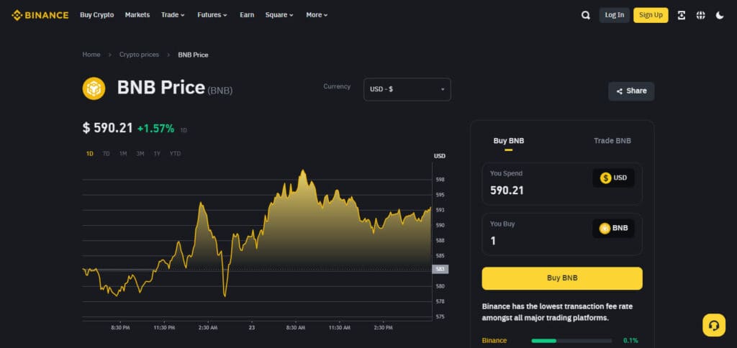This screenshot has height=348, width=737.
Task: Click the BNB coin logo beside title
Action: pyautogui.click(x=94, y=88)
